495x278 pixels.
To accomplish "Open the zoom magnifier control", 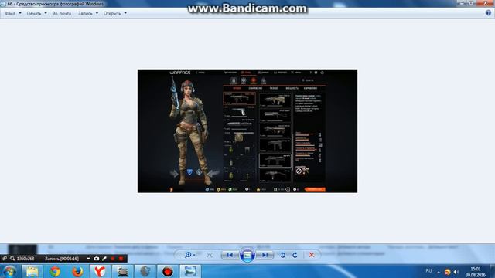I will tap(189, 255).
